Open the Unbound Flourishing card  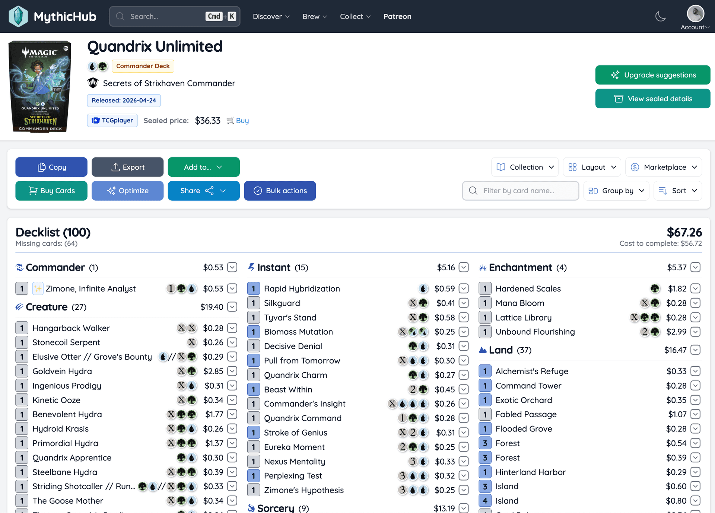click(535, 332)
